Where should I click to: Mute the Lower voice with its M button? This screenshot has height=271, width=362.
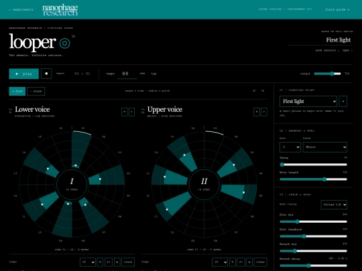tap(125, 112)
